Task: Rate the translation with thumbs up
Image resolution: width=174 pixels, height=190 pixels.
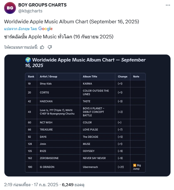Action: tap(42, 47)
